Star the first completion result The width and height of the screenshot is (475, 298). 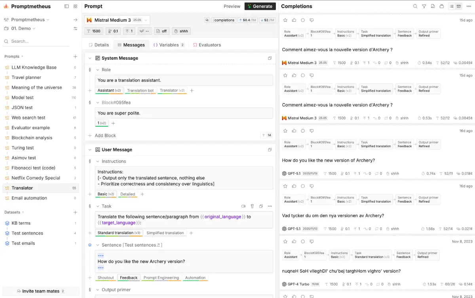coord(285,20)
